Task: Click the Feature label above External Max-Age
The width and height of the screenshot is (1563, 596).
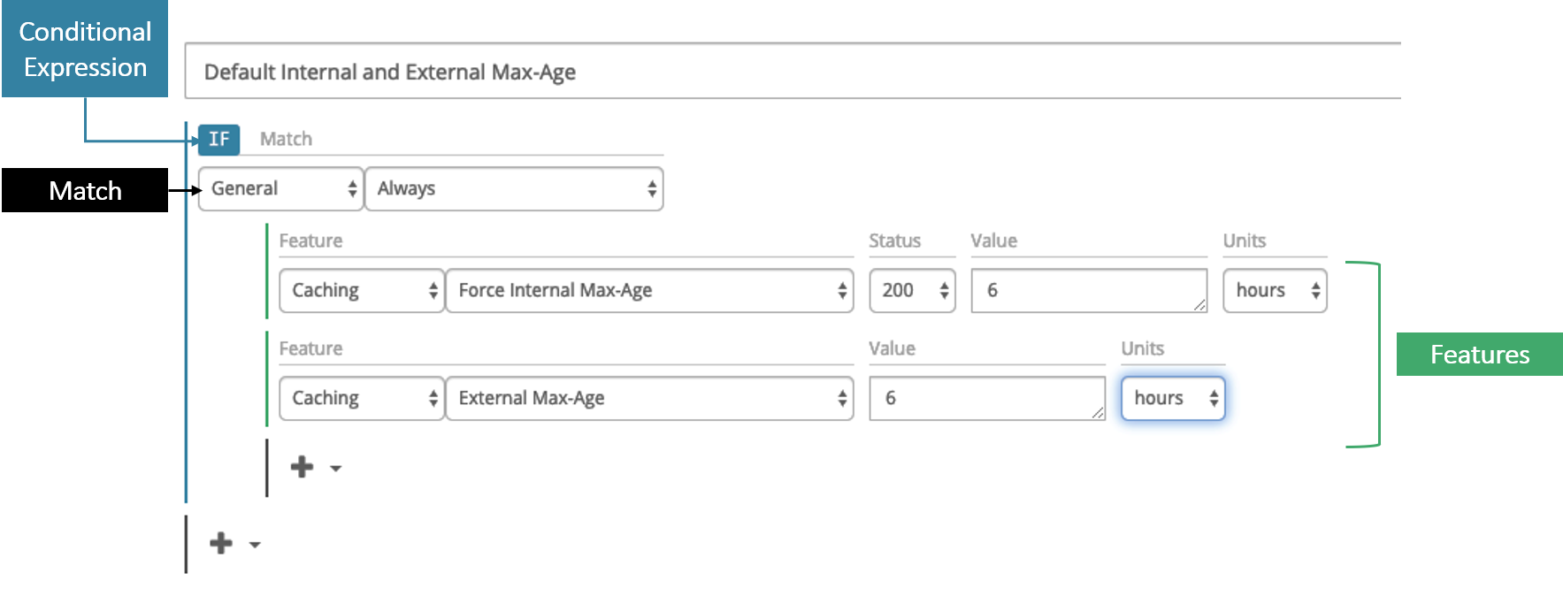Action: 310,348
